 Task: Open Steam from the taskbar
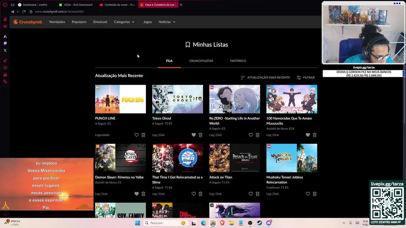(x=259, y=223)
